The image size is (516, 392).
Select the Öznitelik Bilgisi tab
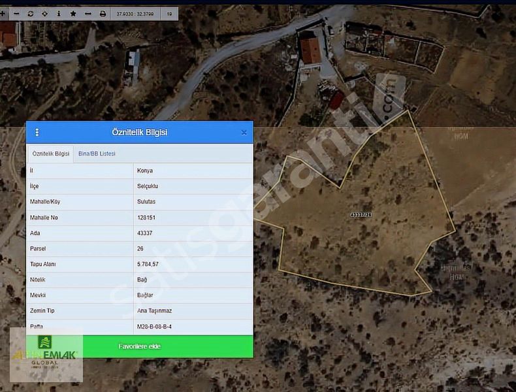click(51, 154)
